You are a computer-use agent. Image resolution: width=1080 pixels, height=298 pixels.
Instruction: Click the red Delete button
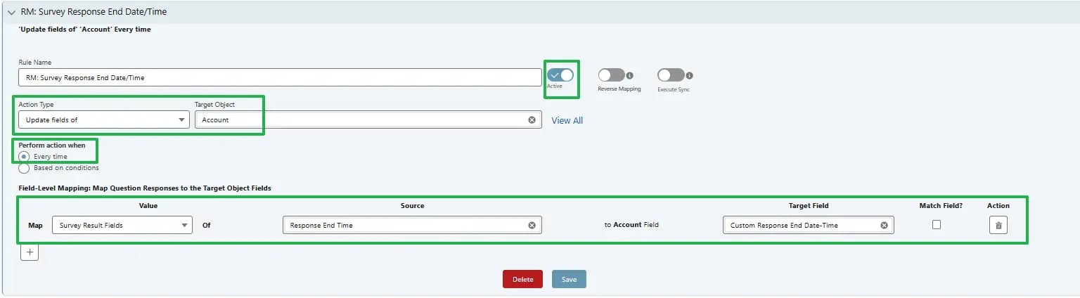[522, 279]
